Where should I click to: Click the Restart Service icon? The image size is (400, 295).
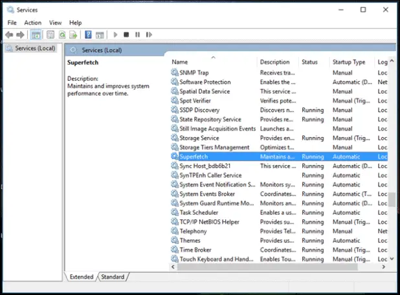pyautogui.click(x=149, y=34)
